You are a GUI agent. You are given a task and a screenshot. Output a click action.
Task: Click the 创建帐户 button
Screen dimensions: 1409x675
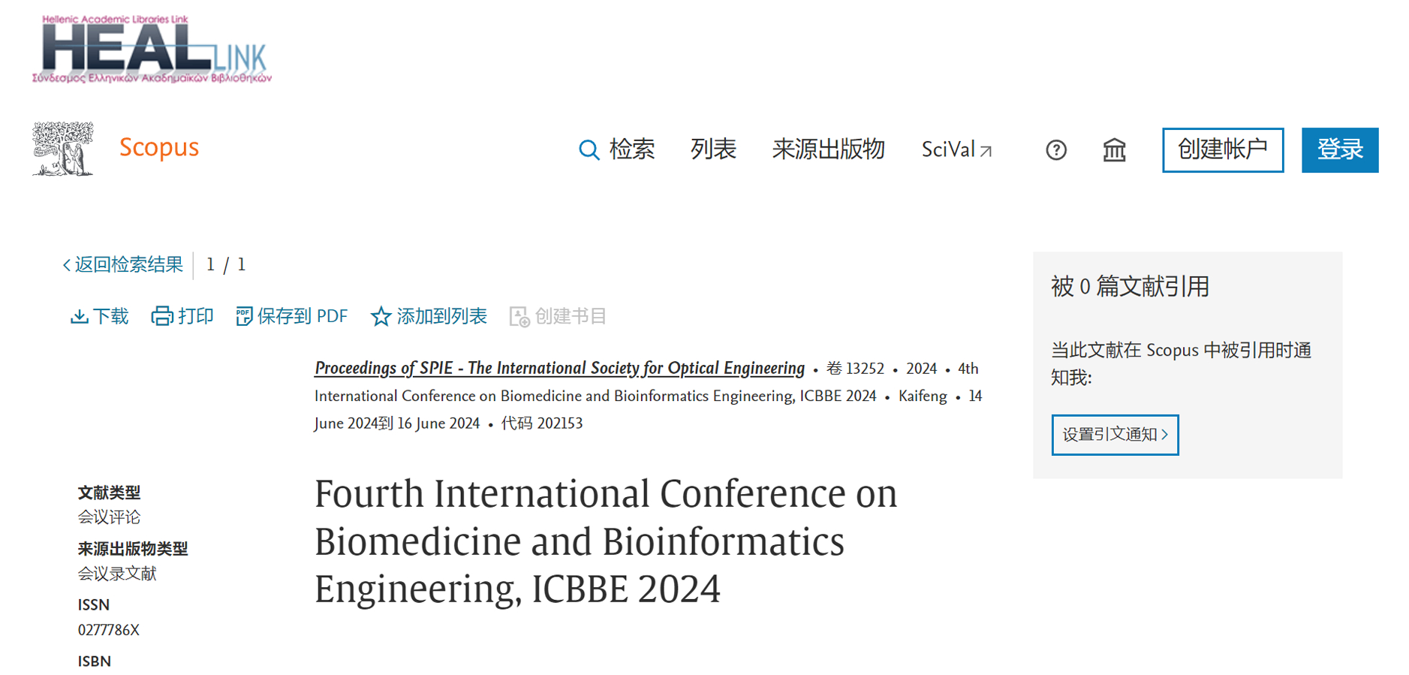click(x=1223, y=150)
